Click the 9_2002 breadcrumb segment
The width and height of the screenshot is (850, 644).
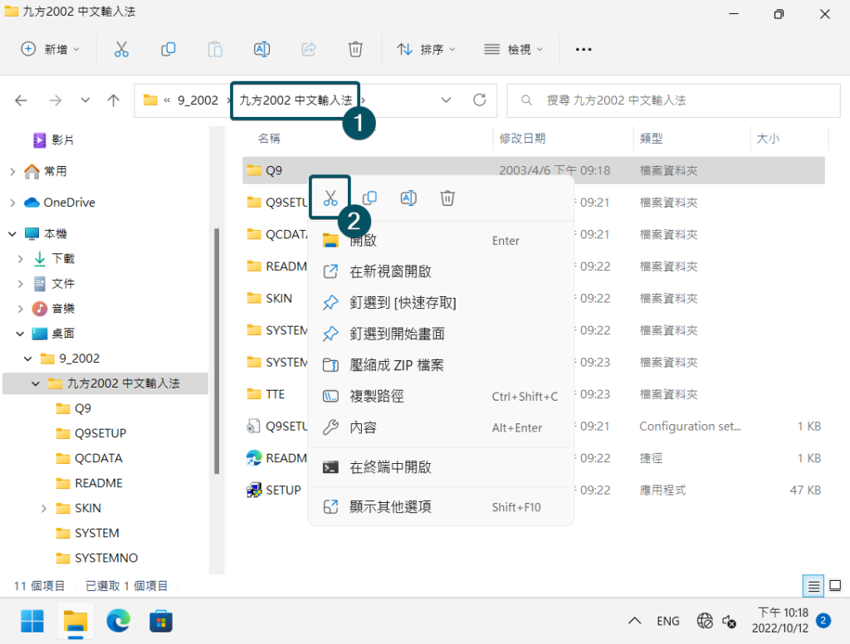click(198, 100)
